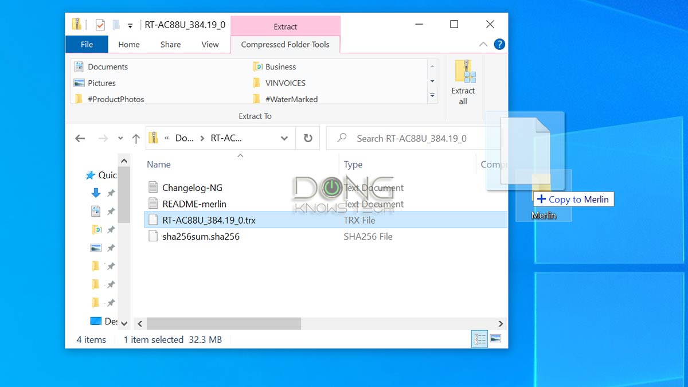Go back with the Back arrow
This screenshot has height=387, width=688.
point(80,138)
